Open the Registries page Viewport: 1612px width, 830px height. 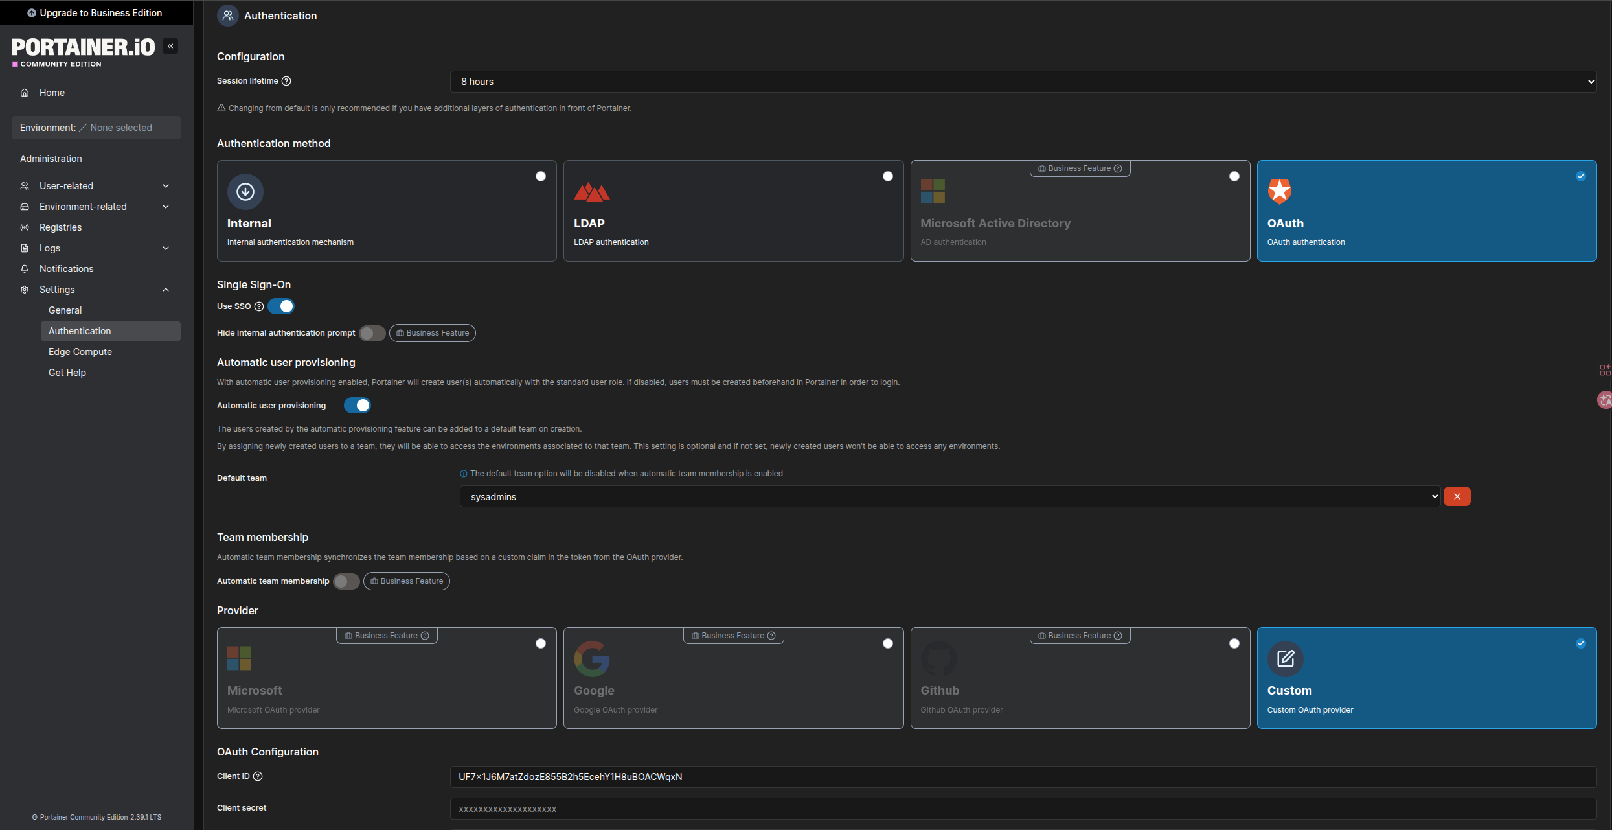tap(60, 227)
